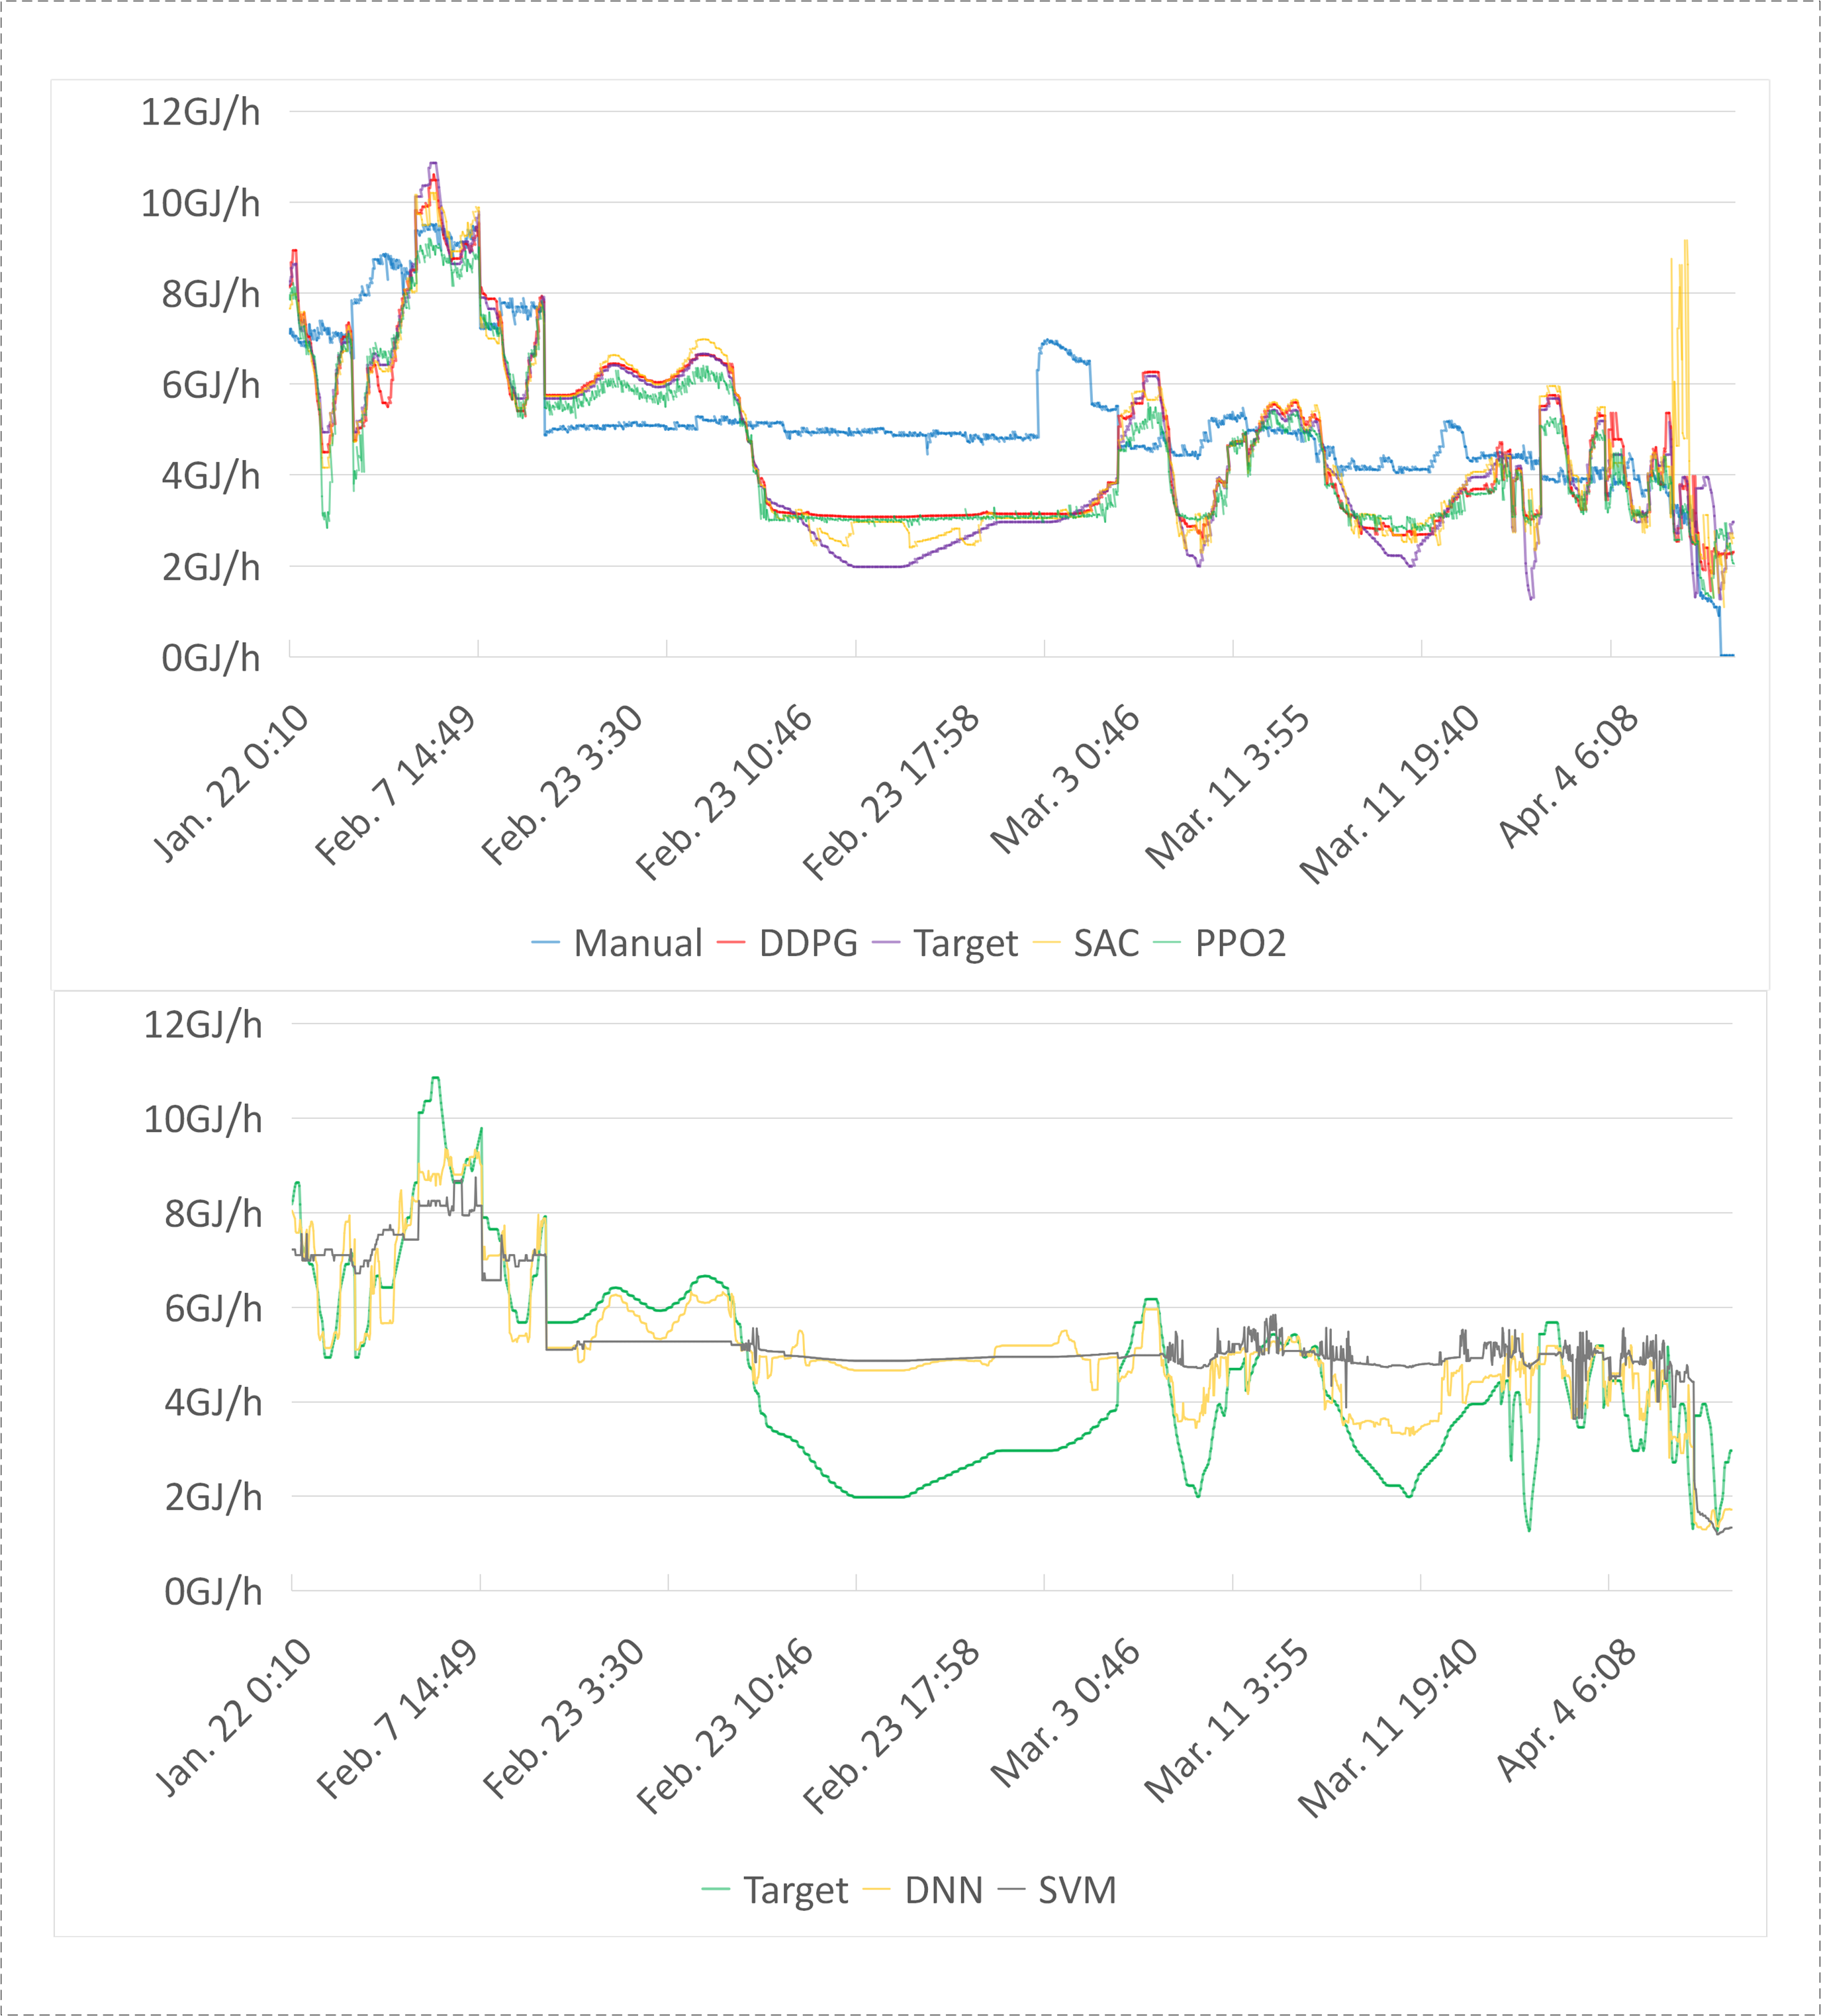Click the Feb. 7 14:49 label in top chart
The height and width of the screenshot is (2016, 1821).
(395, 785)
